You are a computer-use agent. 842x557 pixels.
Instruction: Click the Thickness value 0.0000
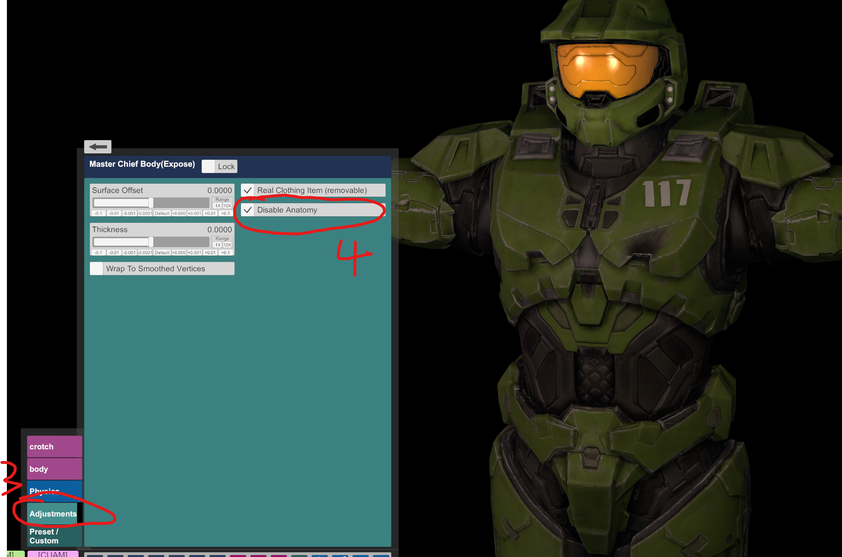(219, 229)
